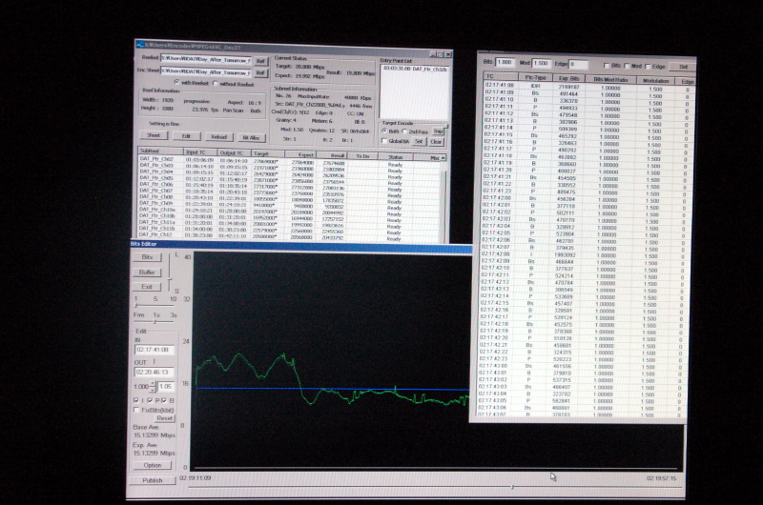Click the Publish button
This screenshot has height=505, width=763.
tap(153, 480)
